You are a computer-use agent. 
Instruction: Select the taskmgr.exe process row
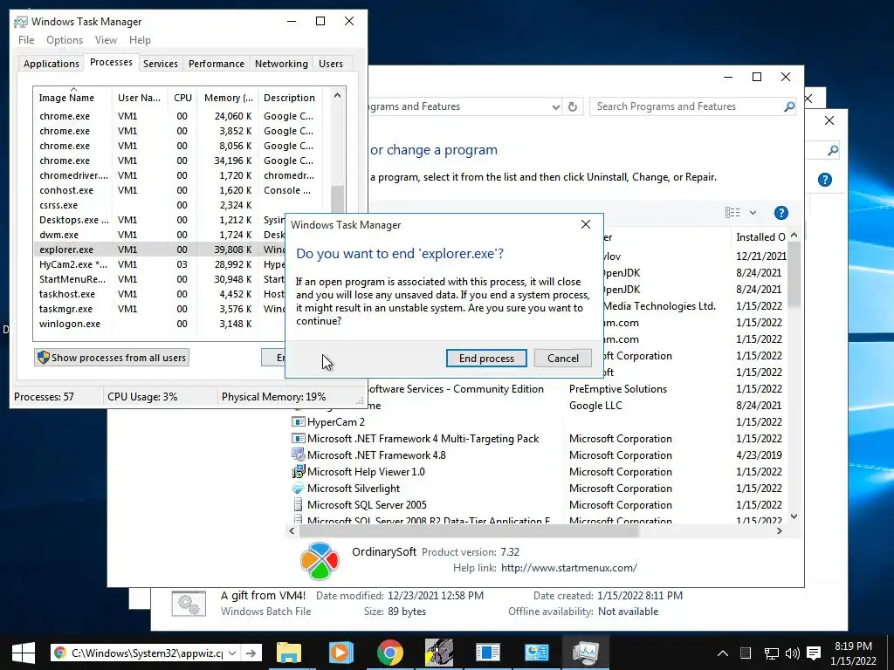pos(160,309)
